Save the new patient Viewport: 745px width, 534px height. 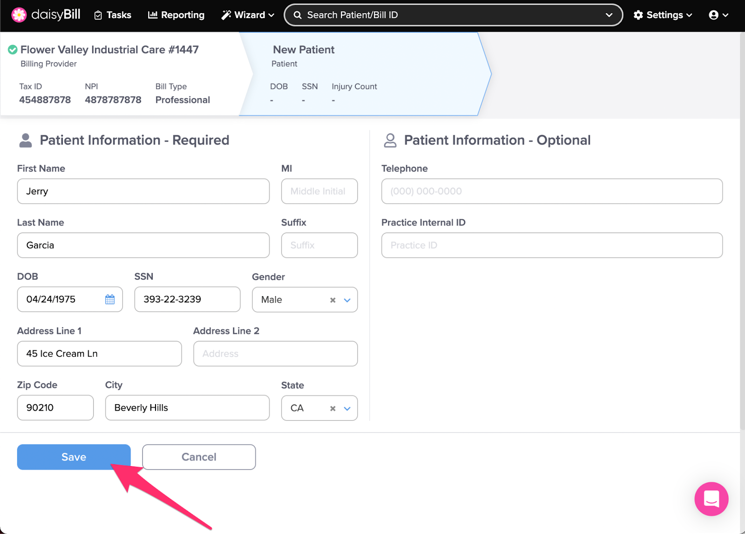coord(74,457)
